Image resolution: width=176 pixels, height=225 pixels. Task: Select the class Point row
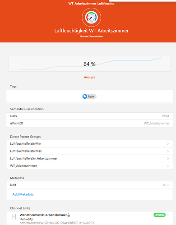(89, 116)
